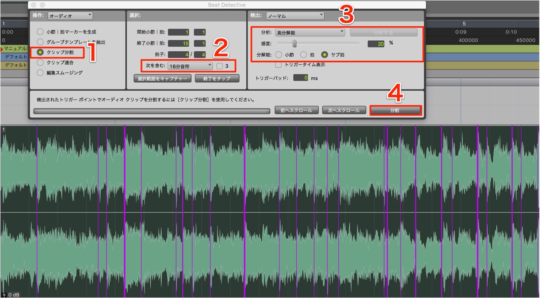Select クリップ分割 radio option
This screenshot has width=540, height=298.
(40, 53)
